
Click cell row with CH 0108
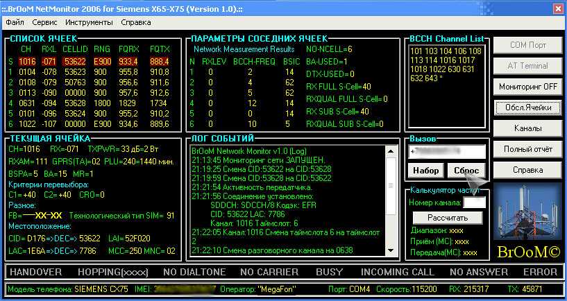(89, 83)
